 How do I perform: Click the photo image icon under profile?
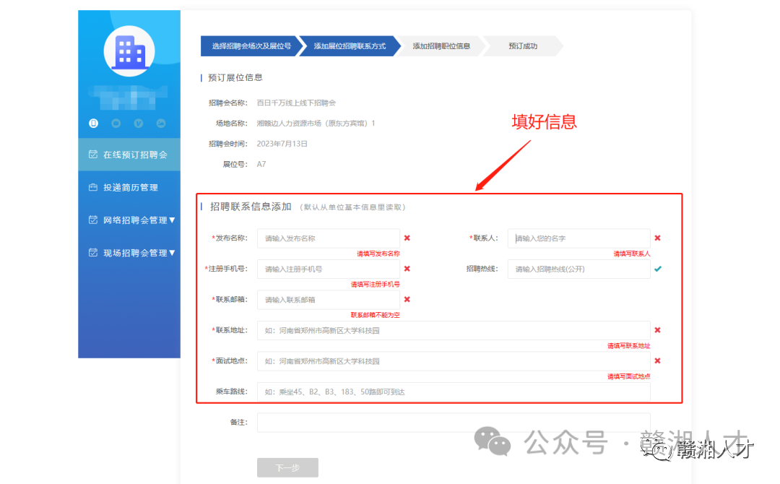click(x=160, y=123)
